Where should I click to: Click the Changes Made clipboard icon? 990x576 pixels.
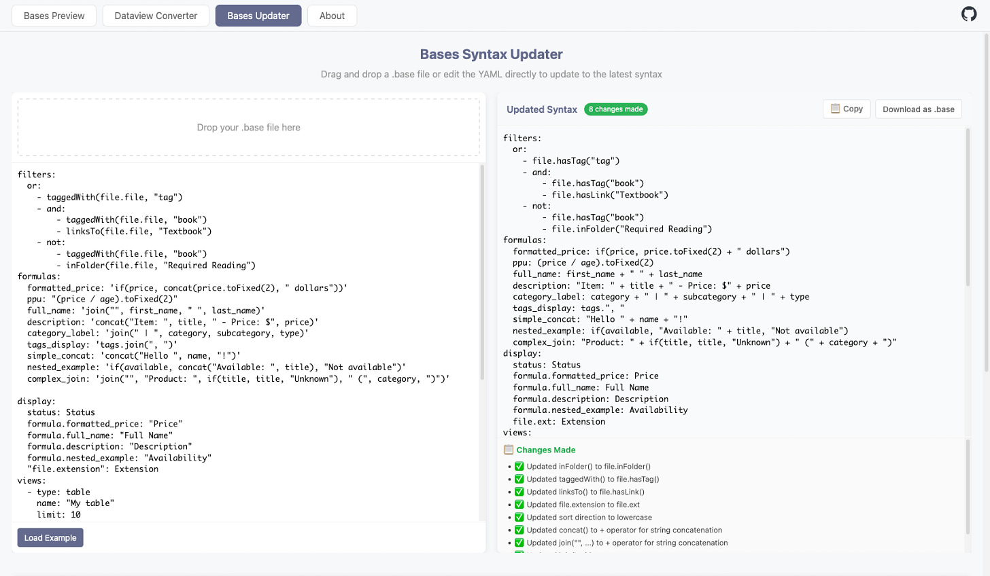(x=508, y=450)
